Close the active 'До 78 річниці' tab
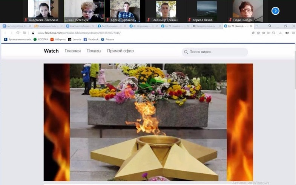The height and width of the screenshot is (185, 296). (x=251, y=26)
